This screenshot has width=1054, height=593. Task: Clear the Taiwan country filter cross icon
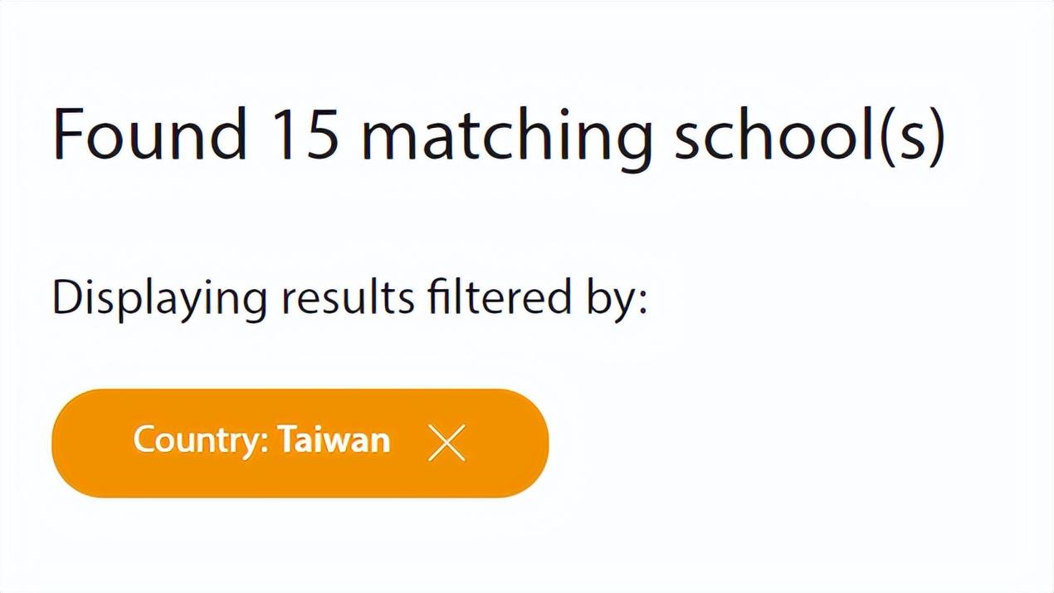click(446, 442)
